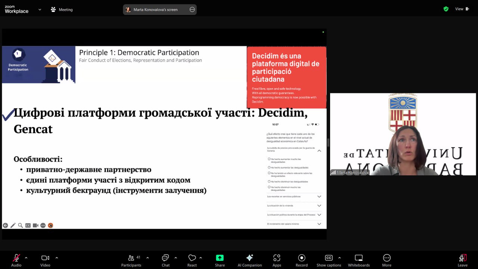Click the Marta Konovalova's screen label
Image resolution: width=478 pixels, height=269 pixels.
coord(156,10)
